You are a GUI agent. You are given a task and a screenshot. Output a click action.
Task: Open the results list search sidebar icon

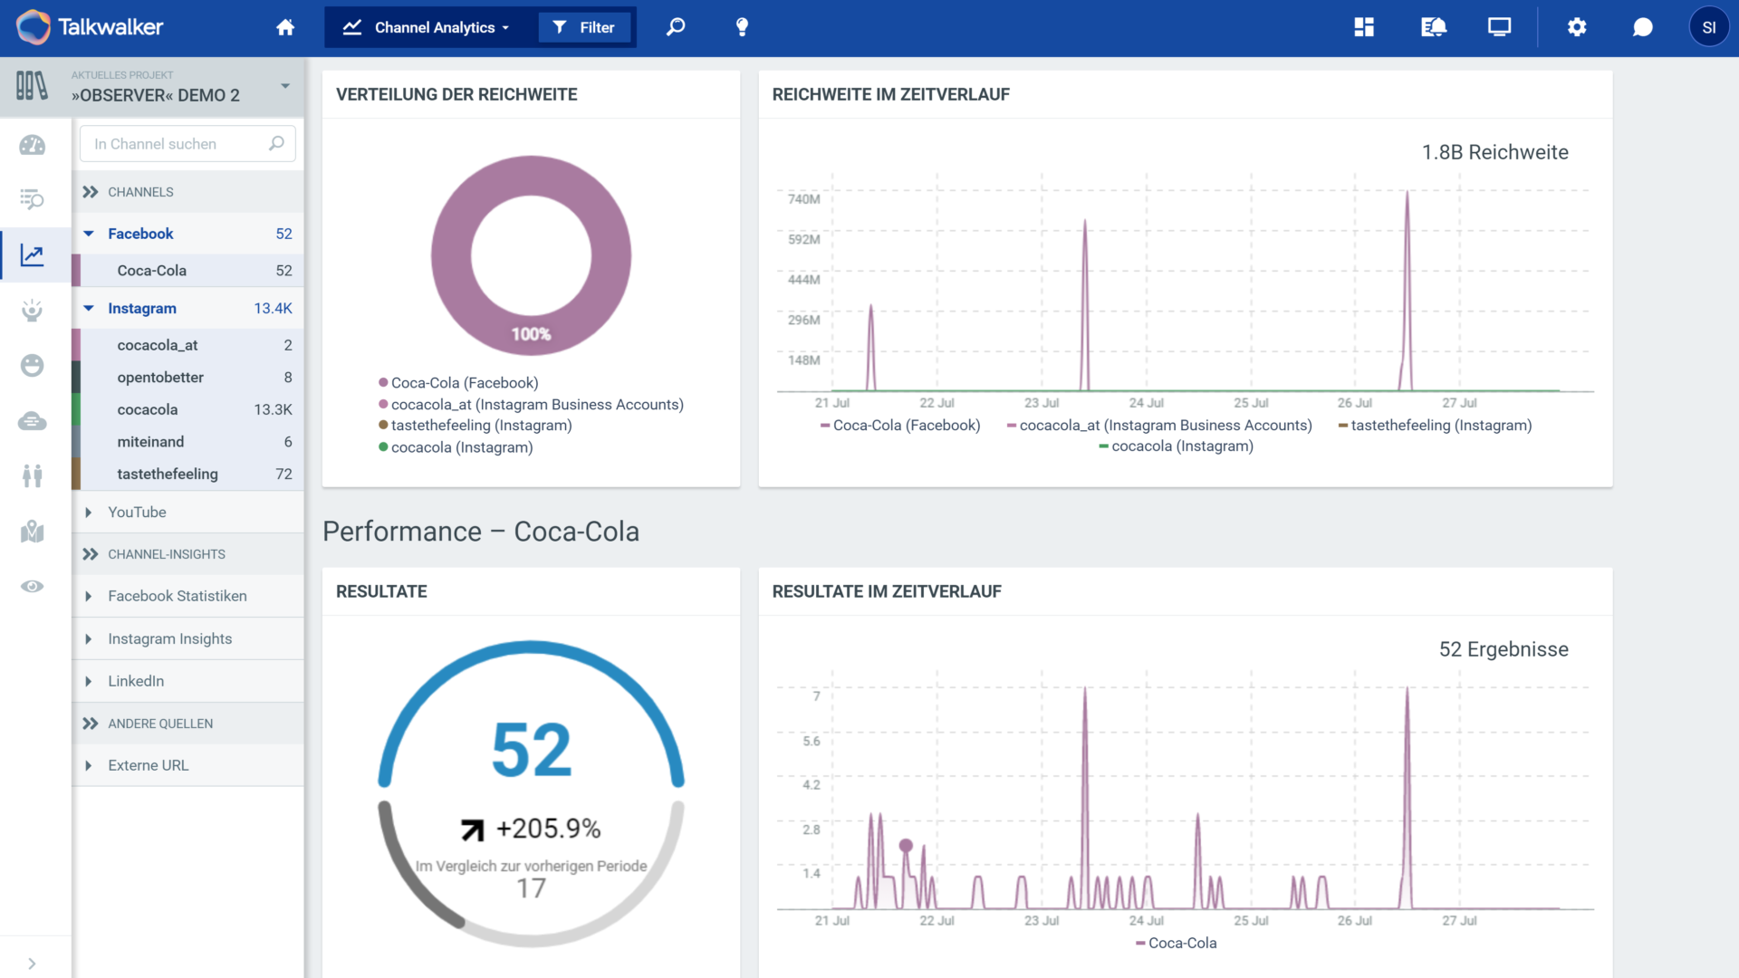[33, 199]
